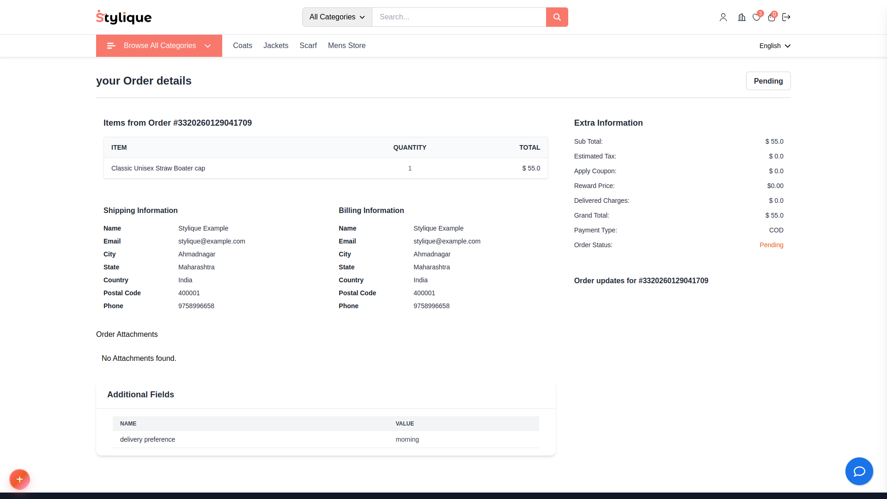Screen dimensions: 887x499
Task: Open the user account profile icon
Action: click(723, 17)
